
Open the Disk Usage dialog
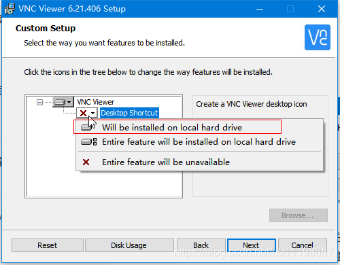pos(129,245)
